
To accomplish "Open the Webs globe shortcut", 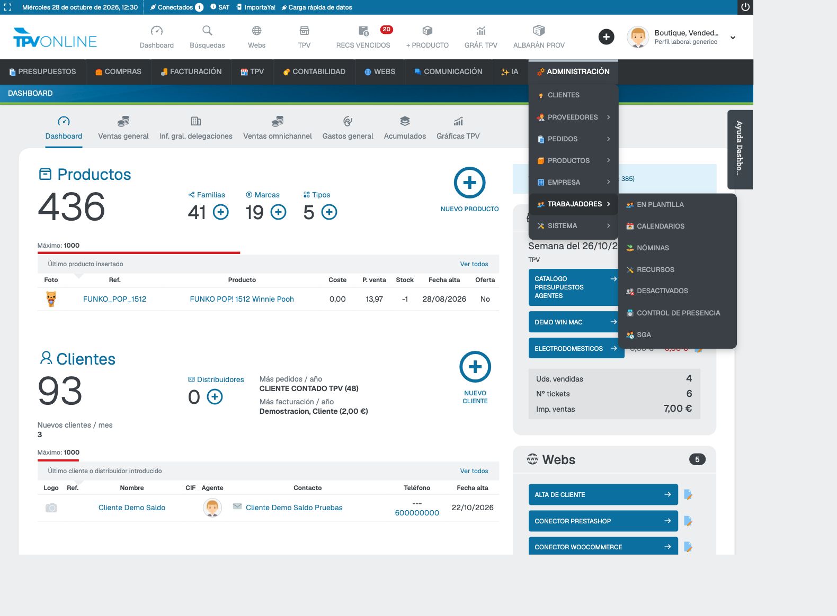I will 256,31.
